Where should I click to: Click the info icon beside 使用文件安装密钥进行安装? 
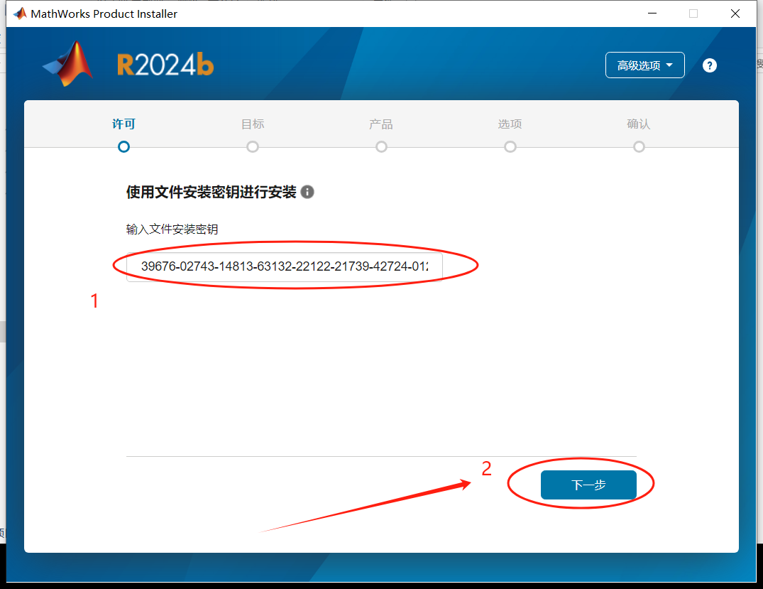point(307,192)
